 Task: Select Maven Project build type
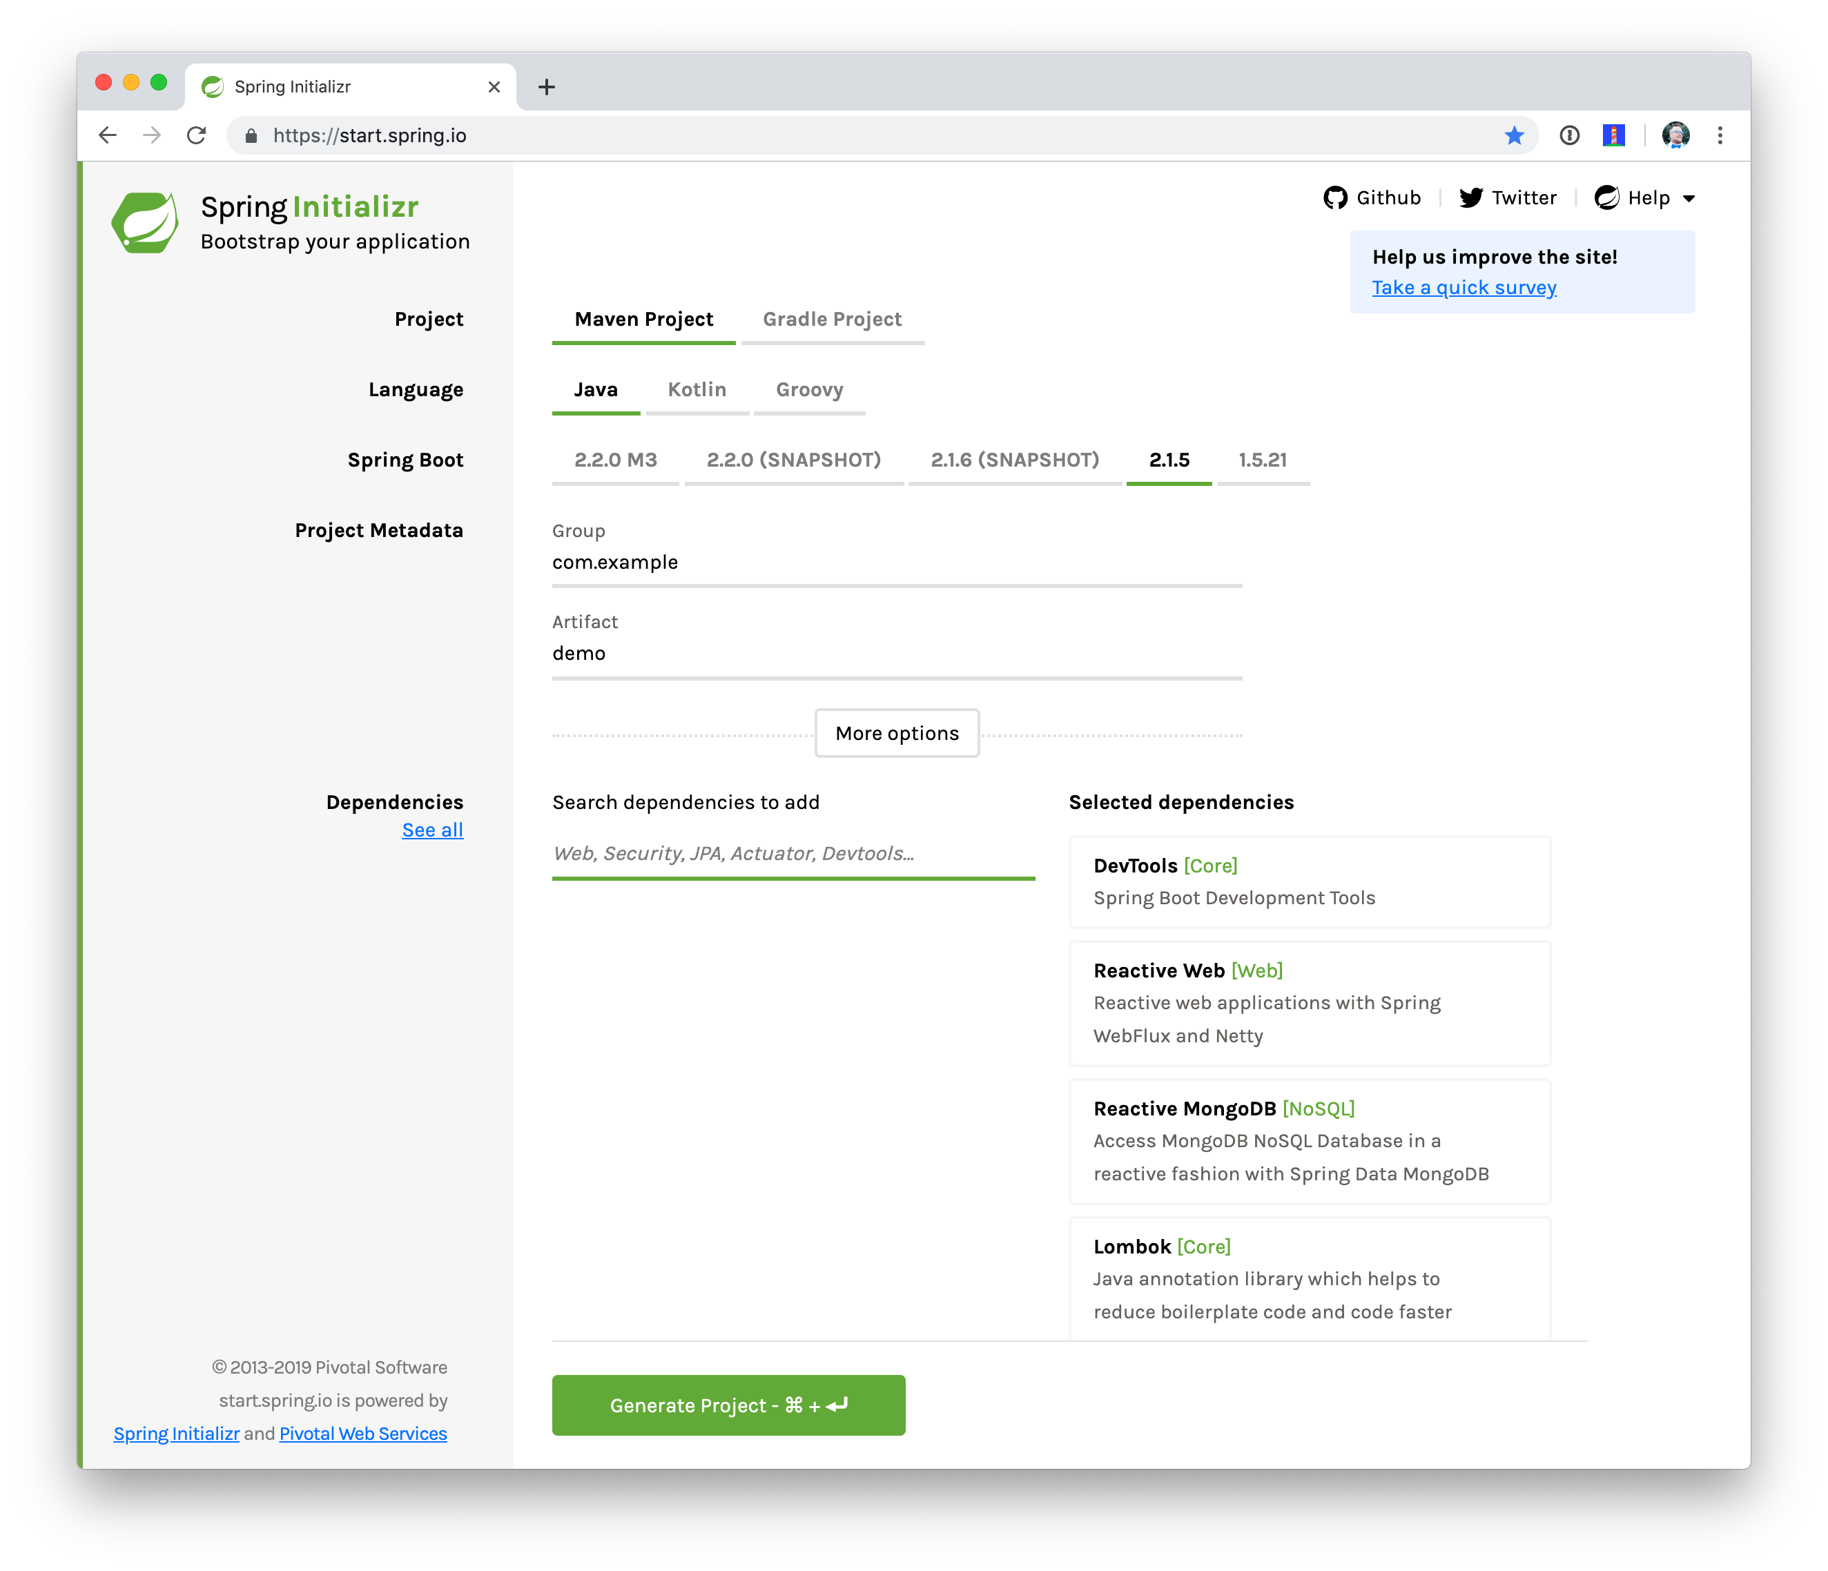(x=642, y=319)
